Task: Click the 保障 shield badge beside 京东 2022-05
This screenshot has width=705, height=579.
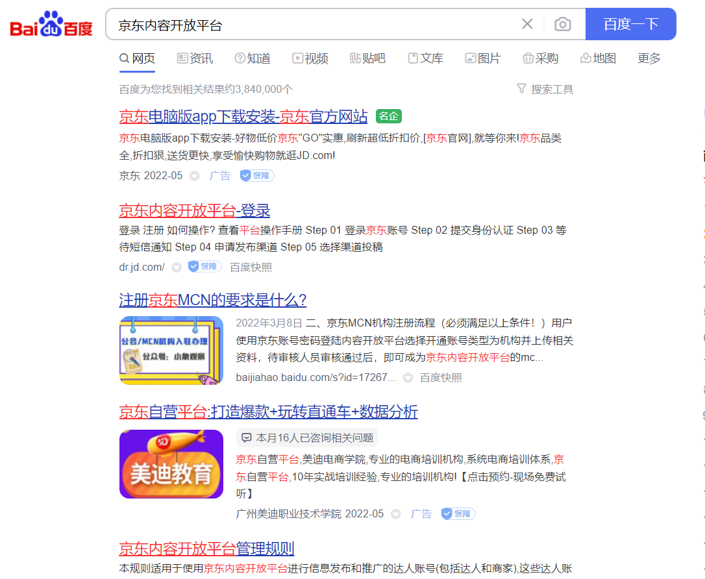Action: click(x=256, y=176)
